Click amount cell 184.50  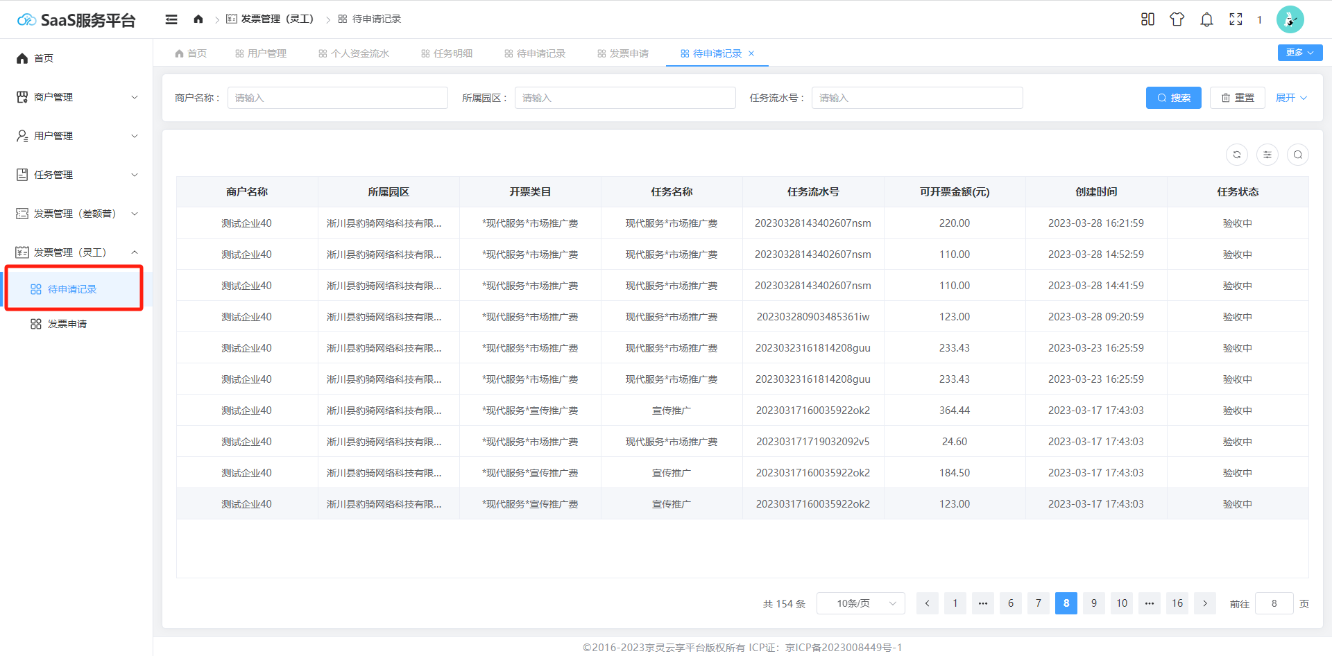[x=955, y=473]
